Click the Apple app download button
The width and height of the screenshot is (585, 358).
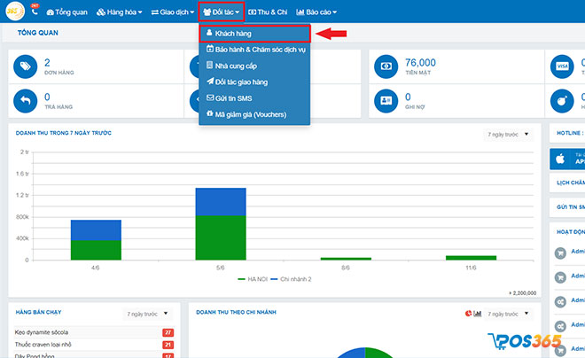tap(567, 159)
